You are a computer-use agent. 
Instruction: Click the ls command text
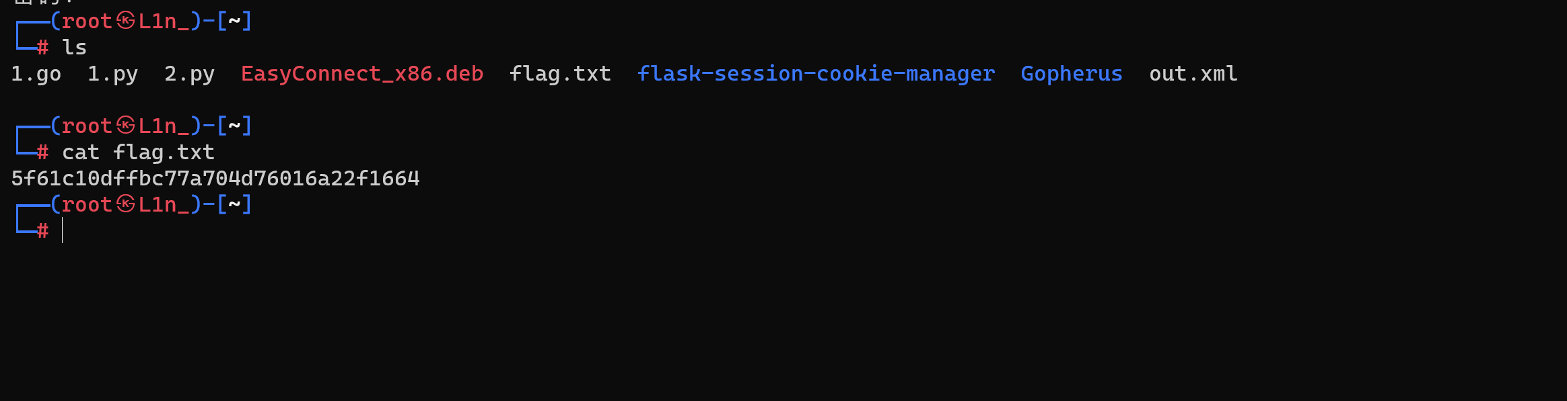tap(75, 47)
